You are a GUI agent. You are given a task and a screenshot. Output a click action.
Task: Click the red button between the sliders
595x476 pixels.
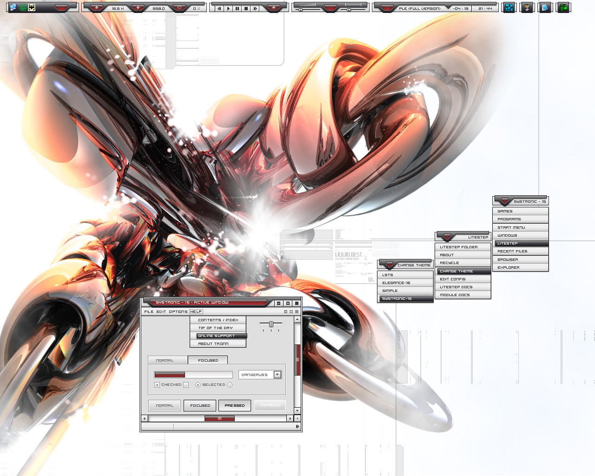click(x=331, y=7)
